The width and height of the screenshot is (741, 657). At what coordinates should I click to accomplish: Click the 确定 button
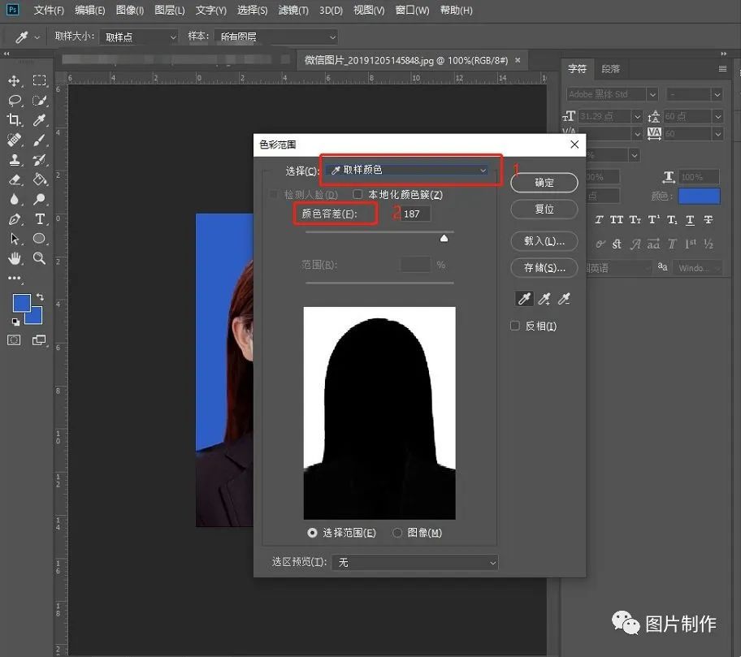[x=544, y=183]
